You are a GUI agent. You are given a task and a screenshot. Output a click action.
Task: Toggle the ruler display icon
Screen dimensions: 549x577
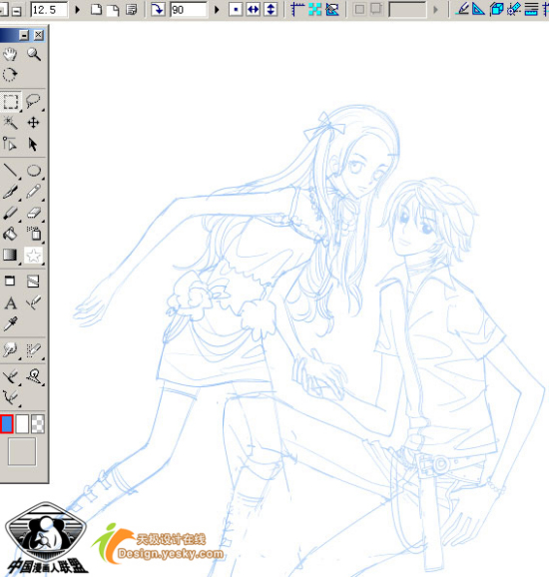[297, 10]
